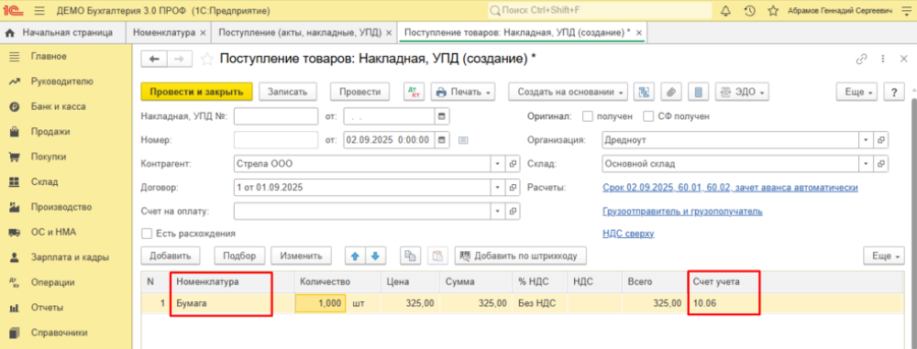917x349 pixels.
Task: Open table Еще menu
Action: tap(884, 256)
